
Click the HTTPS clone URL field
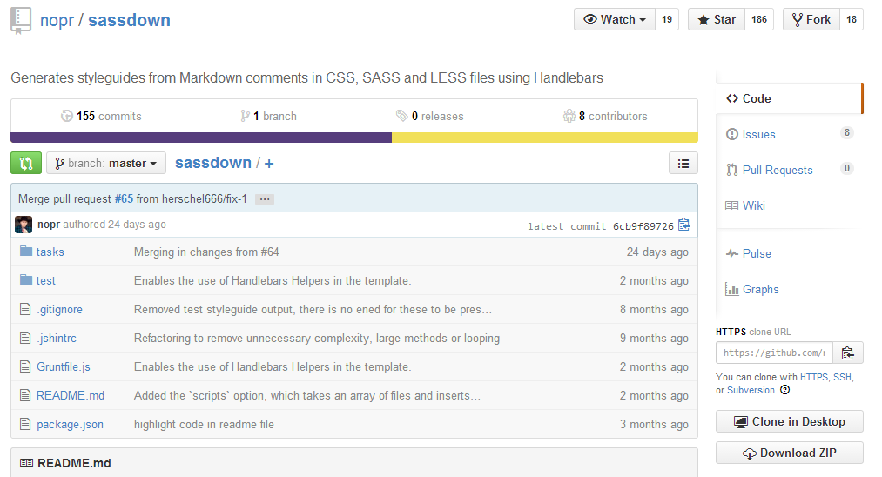[774, 353]
